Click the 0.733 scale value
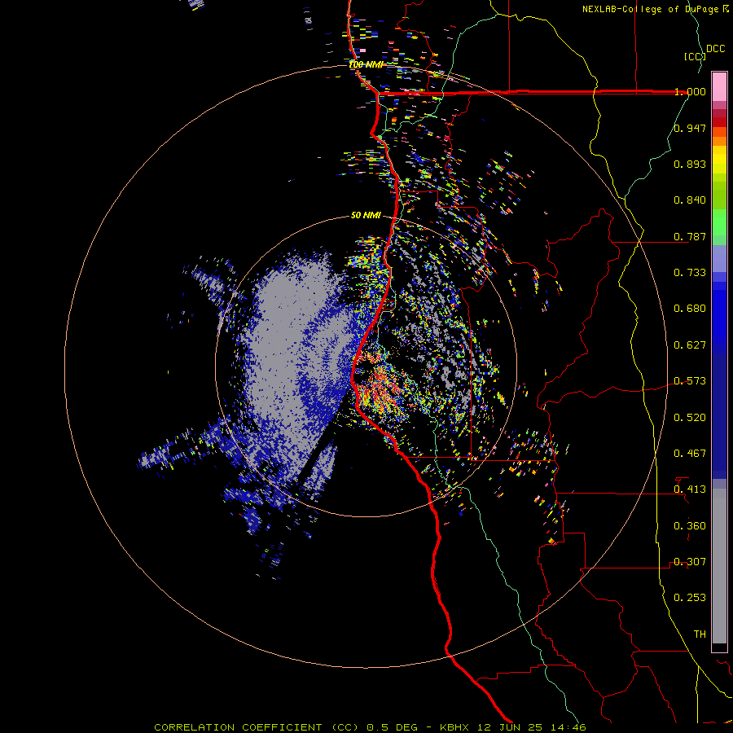The image size is (733, 733). (x=690, y=273)
